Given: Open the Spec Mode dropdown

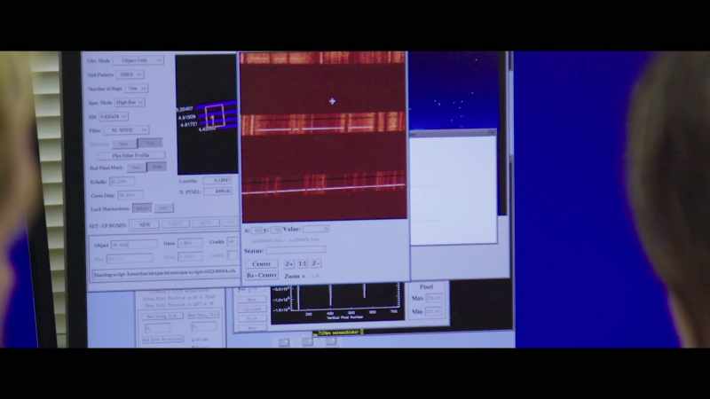Looking at the screenshot, I should pos(130,103).
